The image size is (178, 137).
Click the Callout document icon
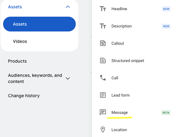103,44
